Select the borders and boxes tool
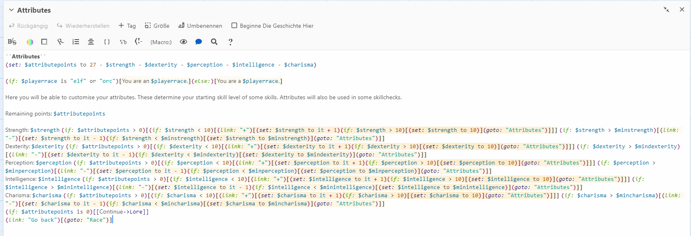The width and height of the screenshot is (691, 236). (x=44, y=42)
